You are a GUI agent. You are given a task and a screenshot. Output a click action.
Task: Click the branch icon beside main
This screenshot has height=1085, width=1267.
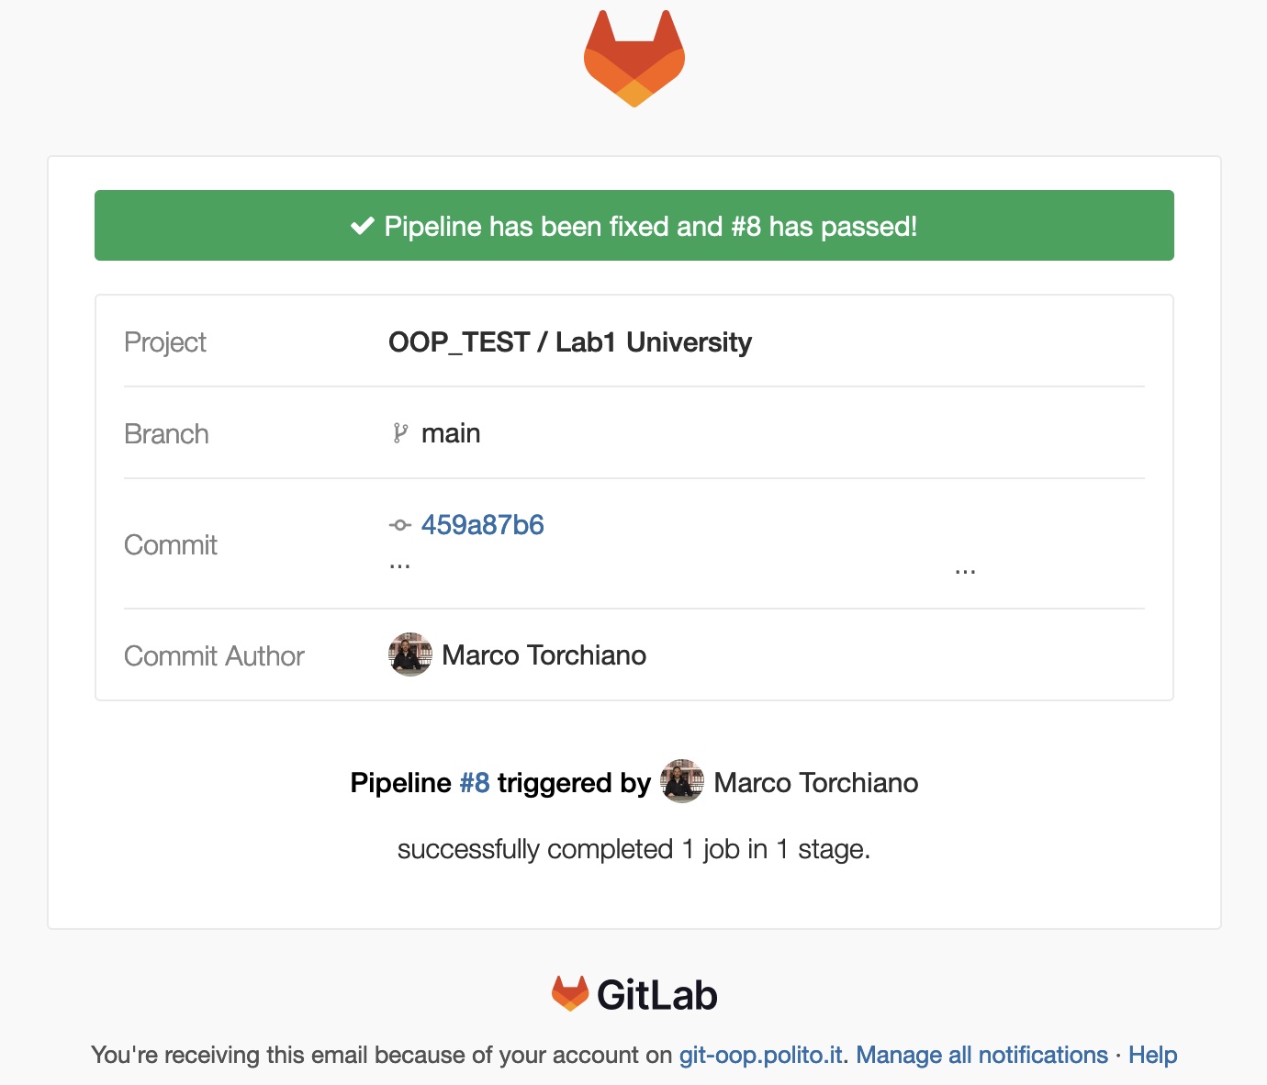coord(400,433)
